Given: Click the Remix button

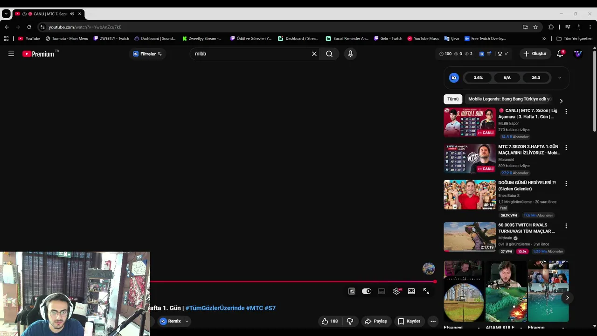Looking at the screenshot, I should click(x=171, y=321).
